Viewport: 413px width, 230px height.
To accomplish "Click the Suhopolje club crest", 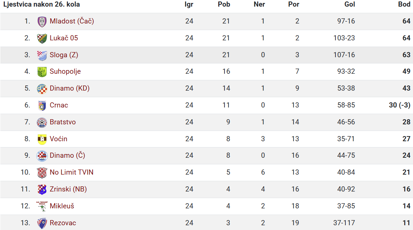I will [42, 72].
